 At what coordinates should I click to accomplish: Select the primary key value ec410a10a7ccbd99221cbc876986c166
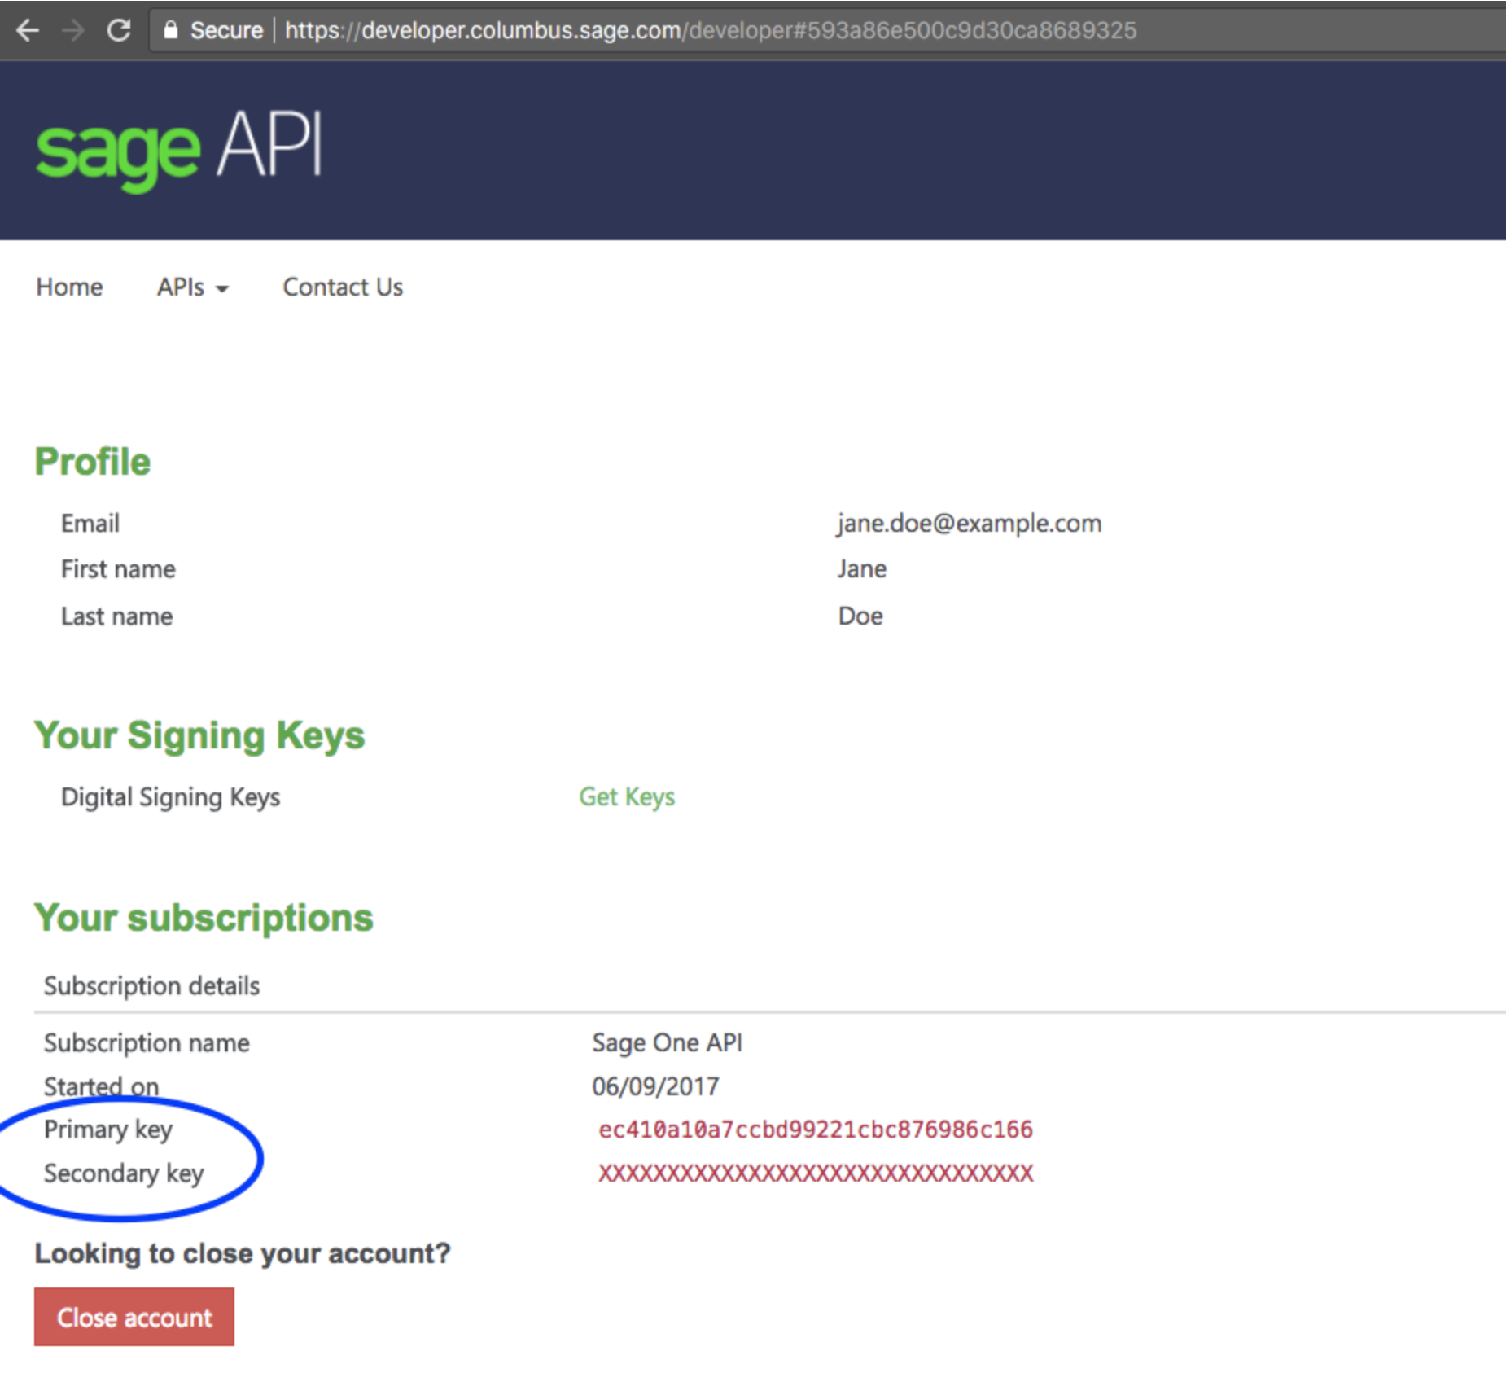tap(816, 1130)
